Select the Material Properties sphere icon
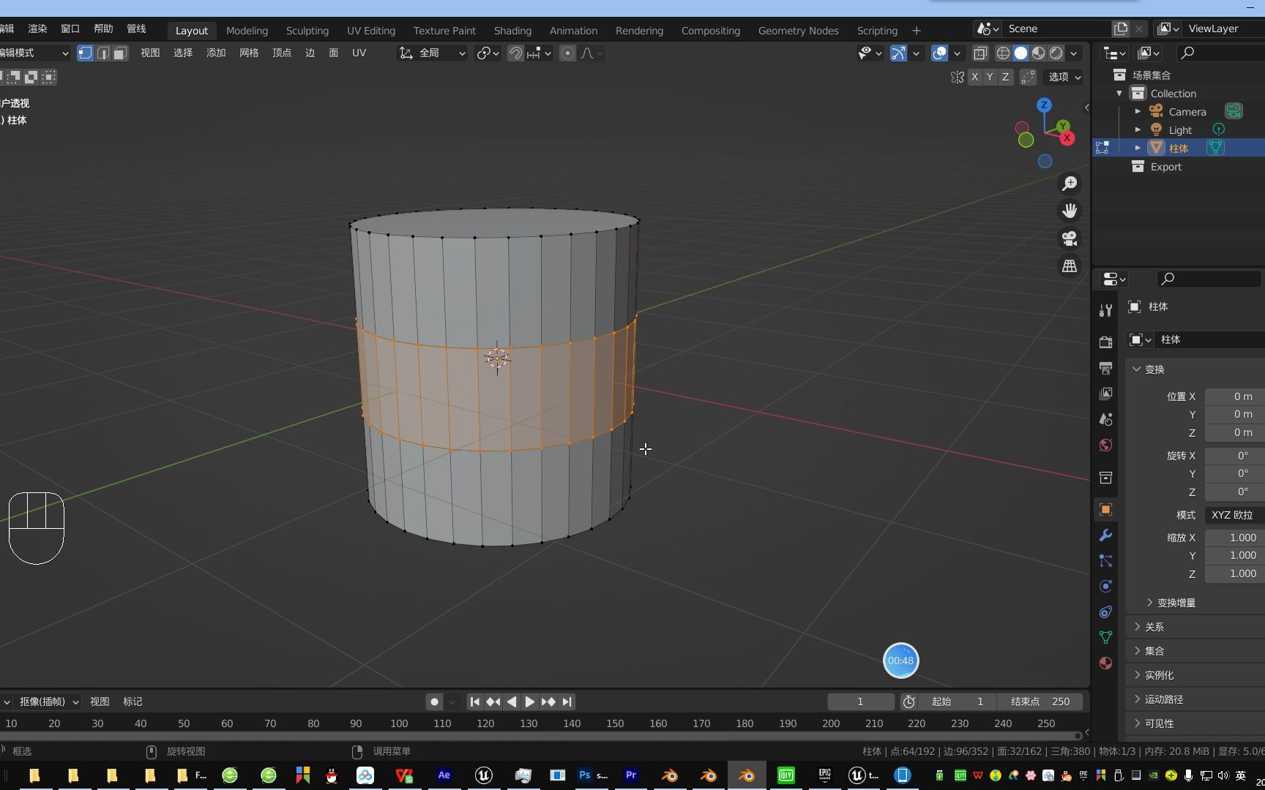 (1105, 663)
